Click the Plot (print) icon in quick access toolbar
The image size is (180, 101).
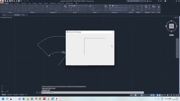pyautogui.click(x=19, y=1)
